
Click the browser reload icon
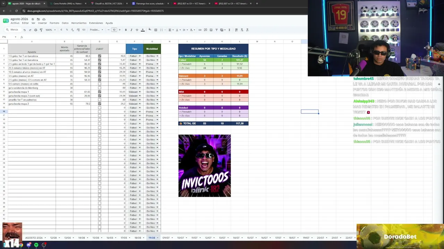(16, 11)
